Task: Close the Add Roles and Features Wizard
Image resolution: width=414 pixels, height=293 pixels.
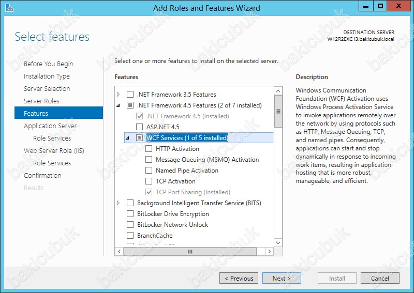Action: pyautogui.click(x=398, y=6)
